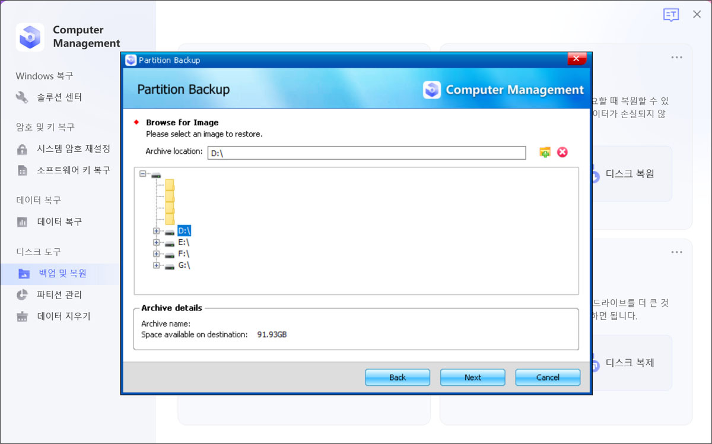Image resolution: width=712 pixels, height=444 pixels.
Task: Click the Back button
Action: (x=398, y=378)
